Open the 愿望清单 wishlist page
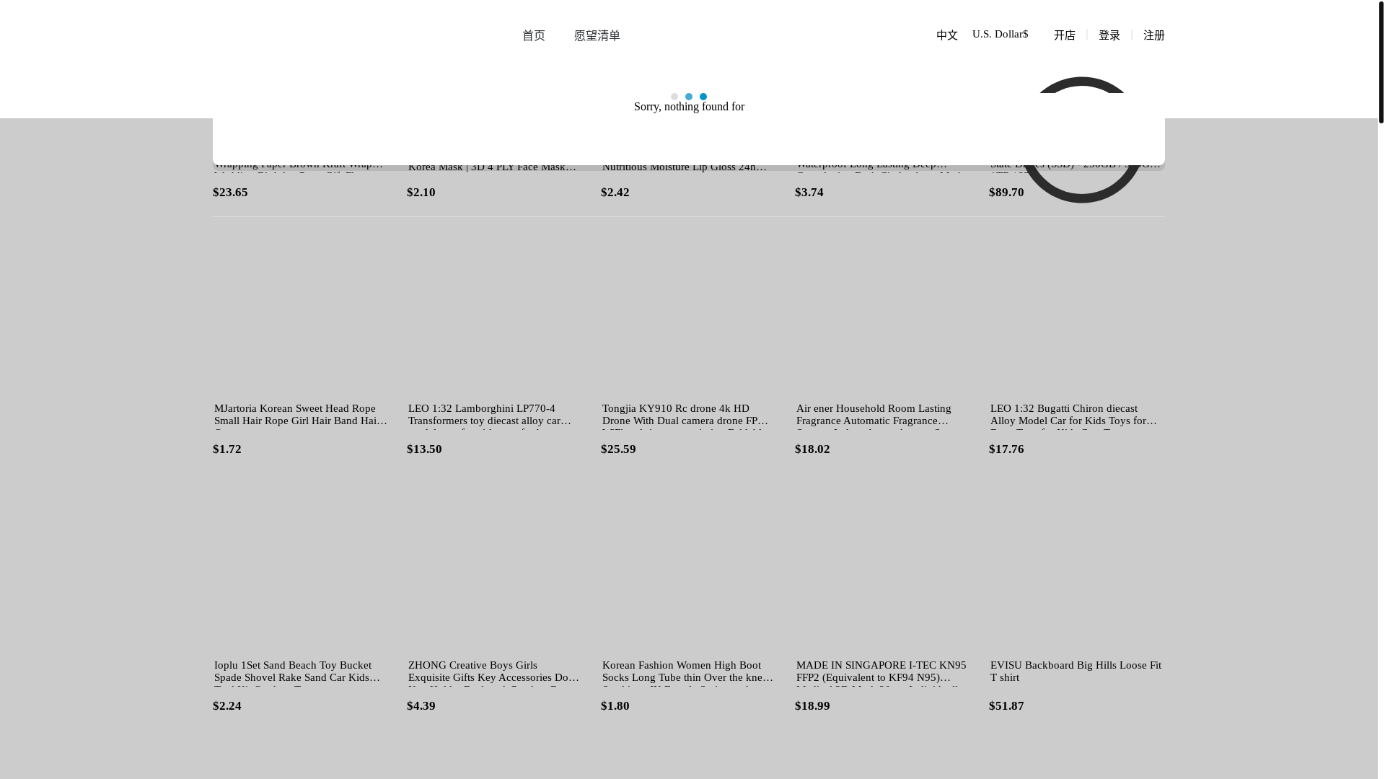The image size is (1385, 779). tap(597, 35)
